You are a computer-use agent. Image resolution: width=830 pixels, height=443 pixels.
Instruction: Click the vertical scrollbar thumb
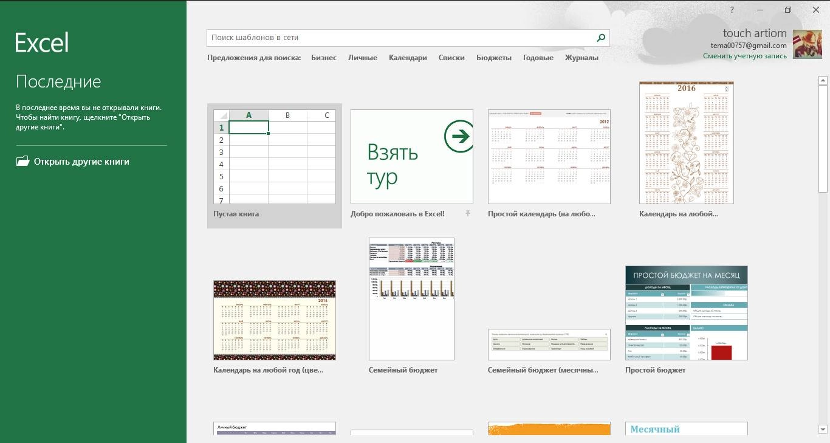(823, 139)
